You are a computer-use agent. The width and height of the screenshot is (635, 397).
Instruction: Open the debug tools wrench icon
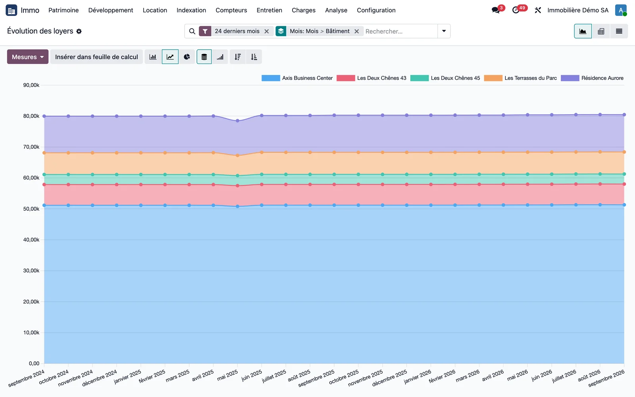coord(538,10)
